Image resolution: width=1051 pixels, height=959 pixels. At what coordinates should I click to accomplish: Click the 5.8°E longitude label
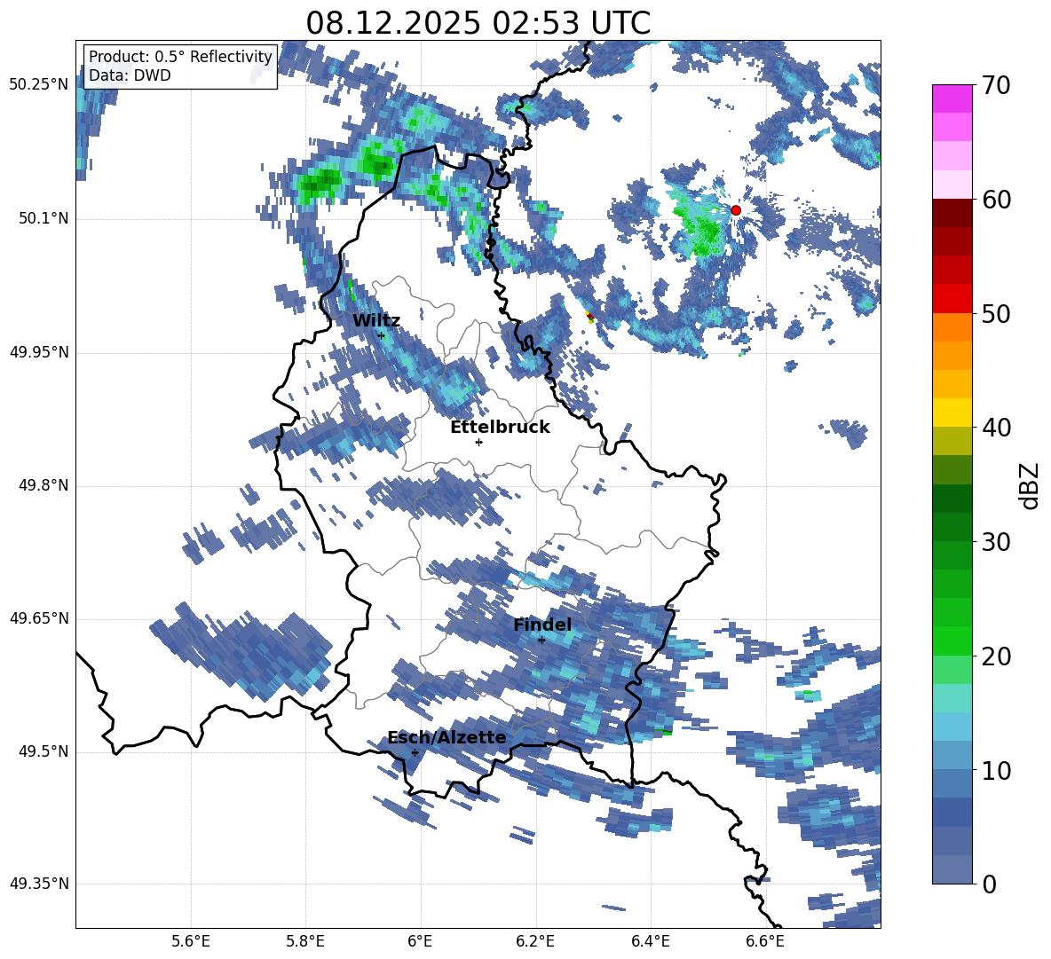pos(305,941)
